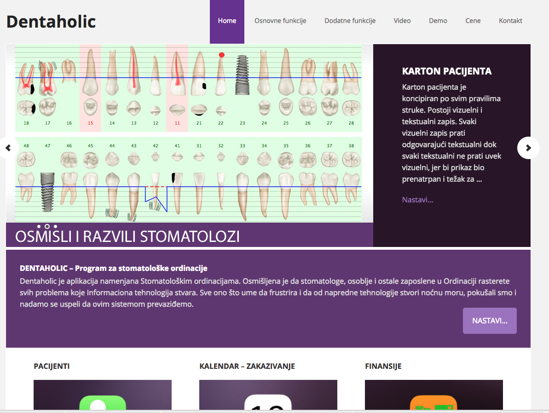The image size is (549, 413).
Task: Open the Kontakt page
Action: (x=510, y=21)
